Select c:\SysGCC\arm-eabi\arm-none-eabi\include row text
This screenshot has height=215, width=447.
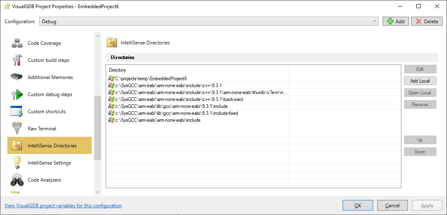tap(158, 120)
